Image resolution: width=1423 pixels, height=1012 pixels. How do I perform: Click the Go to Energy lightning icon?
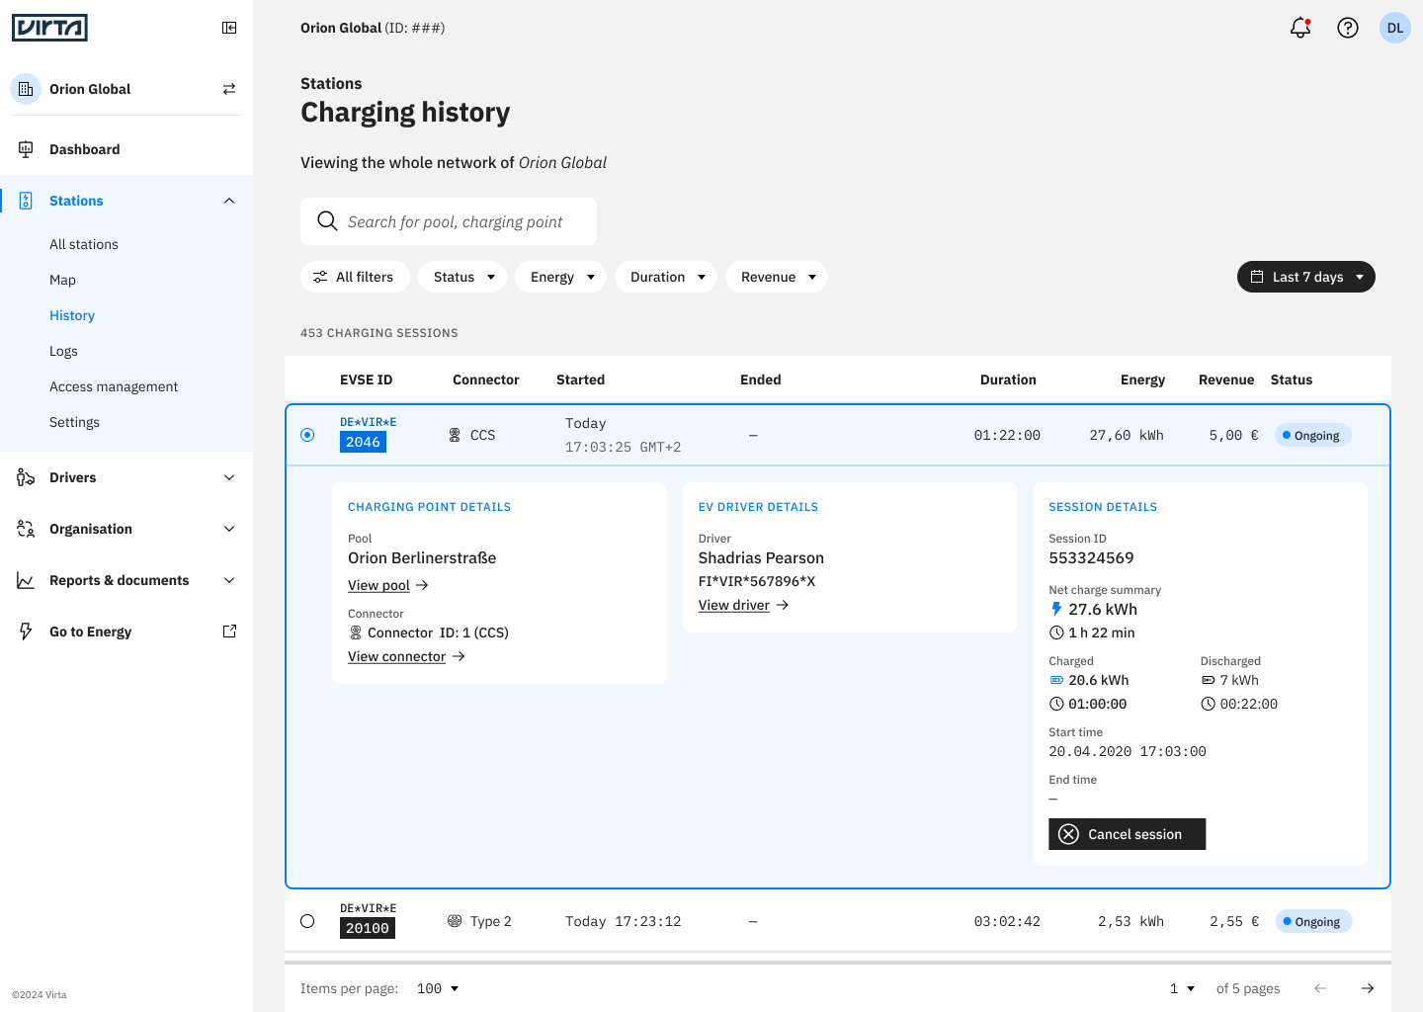coord(26,632)
